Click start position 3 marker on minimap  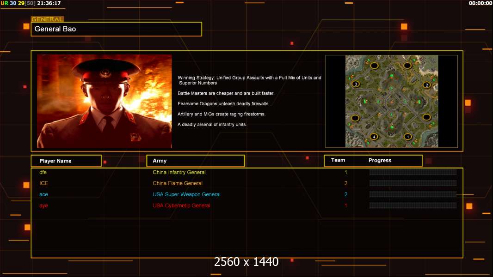(x=356, y=84)
